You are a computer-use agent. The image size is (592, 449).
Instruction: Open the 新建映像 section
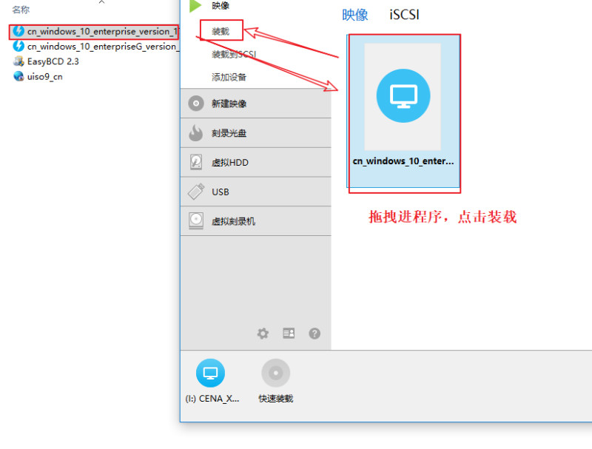255,104
